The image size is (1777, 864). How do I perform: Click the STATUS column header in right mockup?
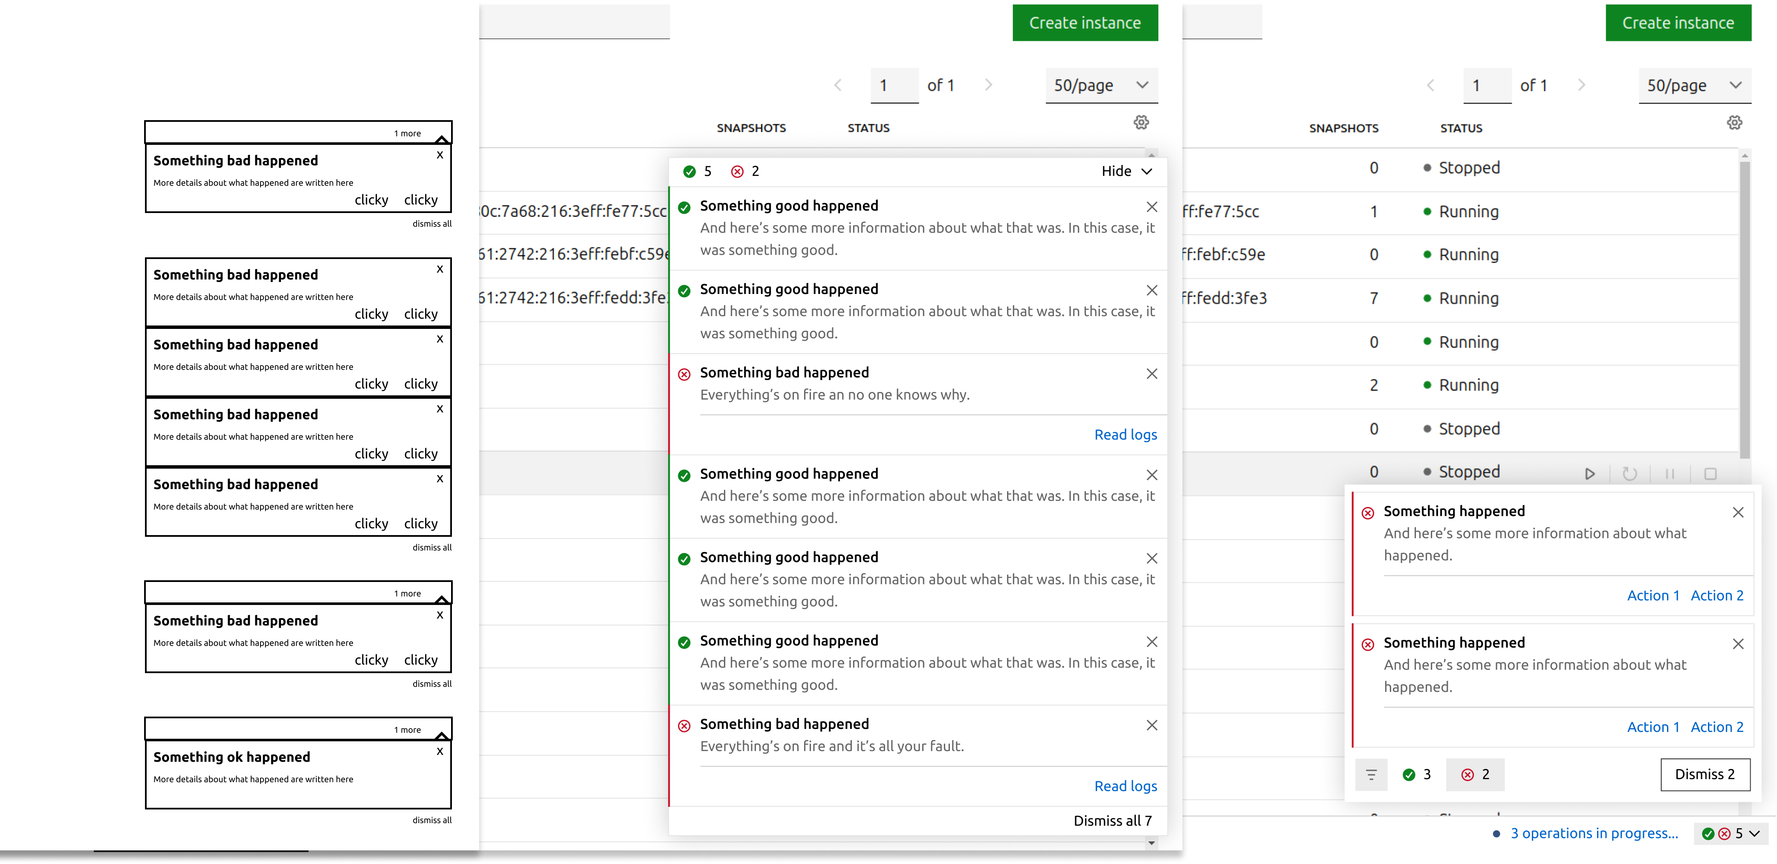(1461, 128)
